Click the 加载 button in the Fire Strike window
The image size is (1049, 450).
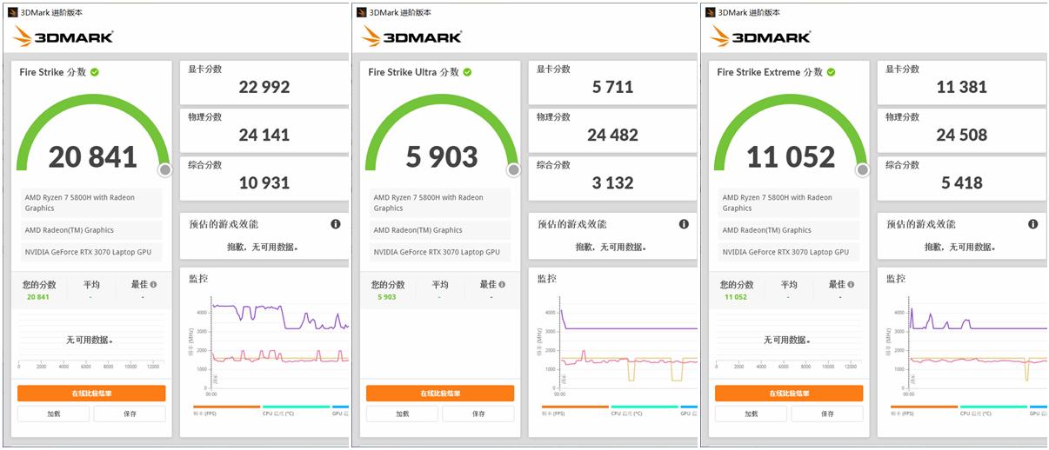tap(53, 414)
